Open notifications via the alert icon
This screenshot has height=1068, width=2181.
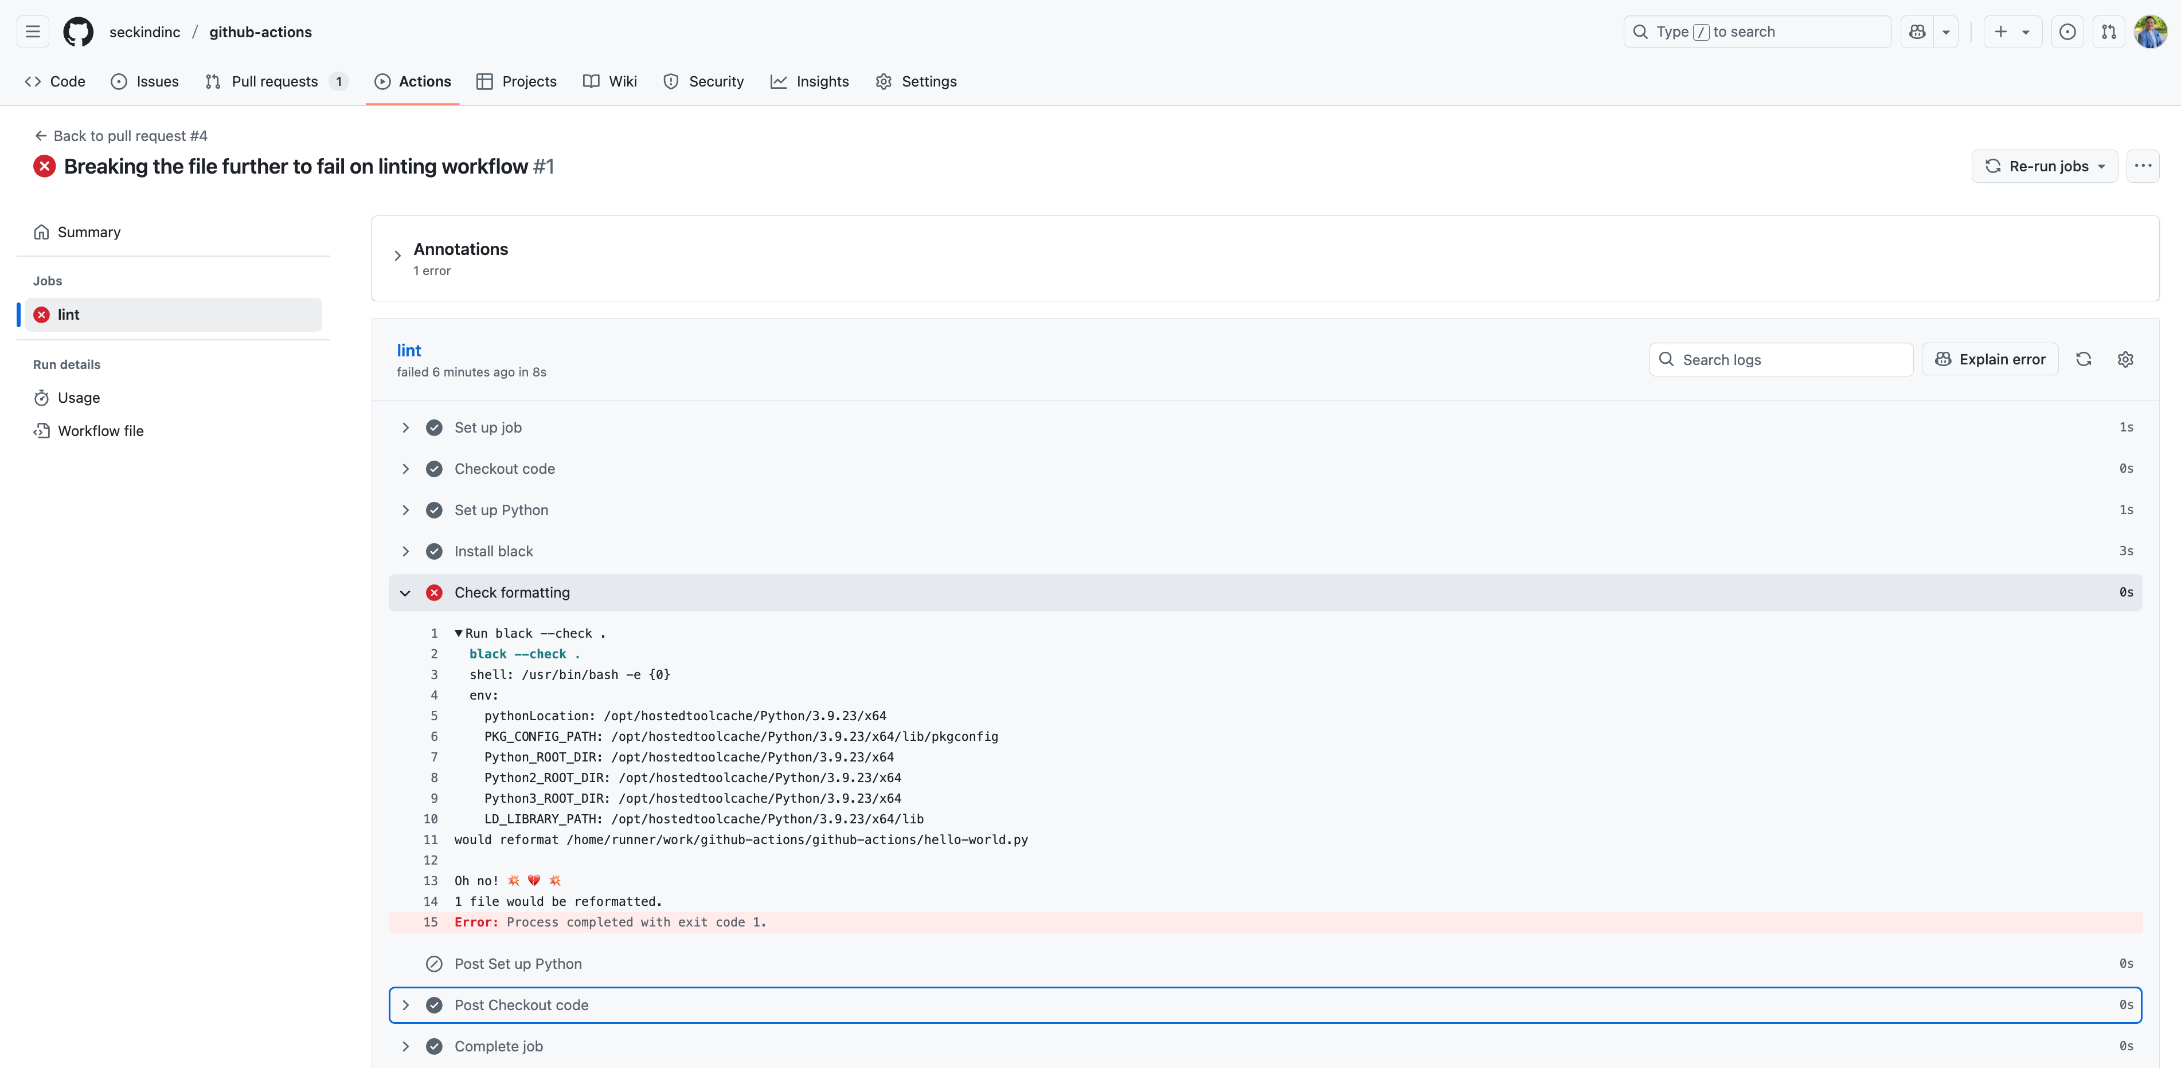point(2067,32)
